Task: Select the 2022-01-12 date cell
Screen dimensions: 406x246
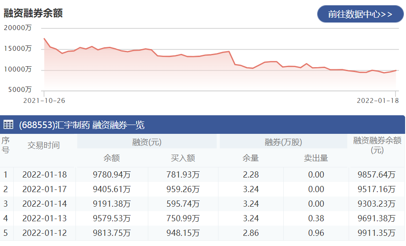Action: tap(45, 233)
